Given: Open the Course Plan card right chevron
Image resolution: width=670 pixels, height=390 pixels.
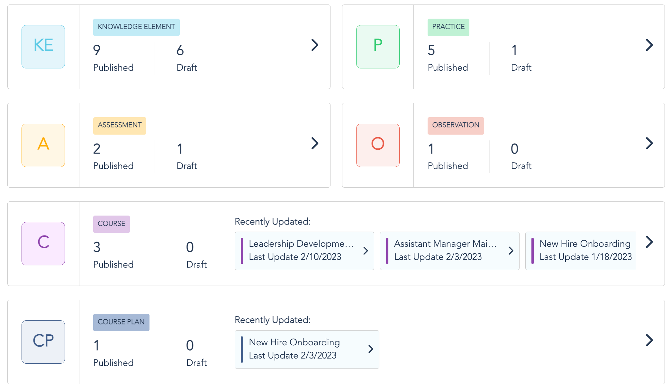Looking at the screenshot, I should 649,340.
